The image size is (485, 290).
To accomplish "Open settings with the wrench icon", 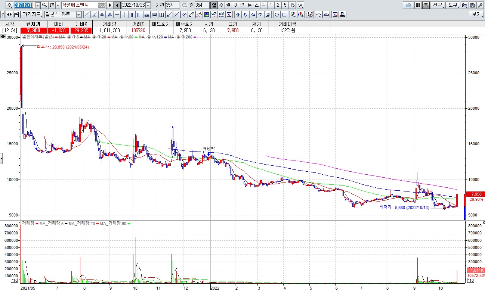I will 480,5.
